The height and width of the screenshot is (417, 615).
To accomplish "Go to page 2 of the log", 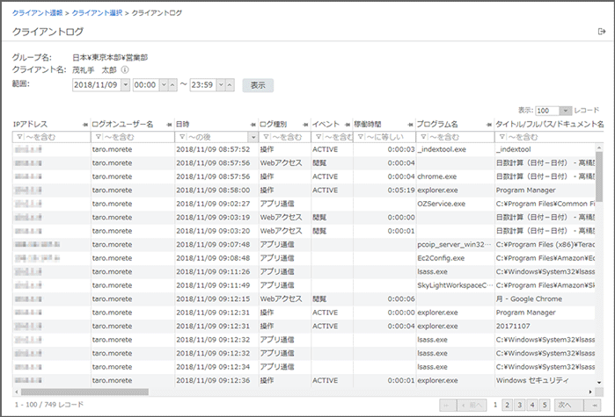I will (508, 405).
